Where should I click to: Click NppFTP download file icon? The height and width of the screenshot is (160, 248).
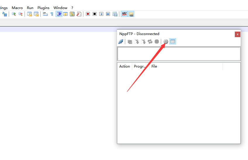coord(137,42)
